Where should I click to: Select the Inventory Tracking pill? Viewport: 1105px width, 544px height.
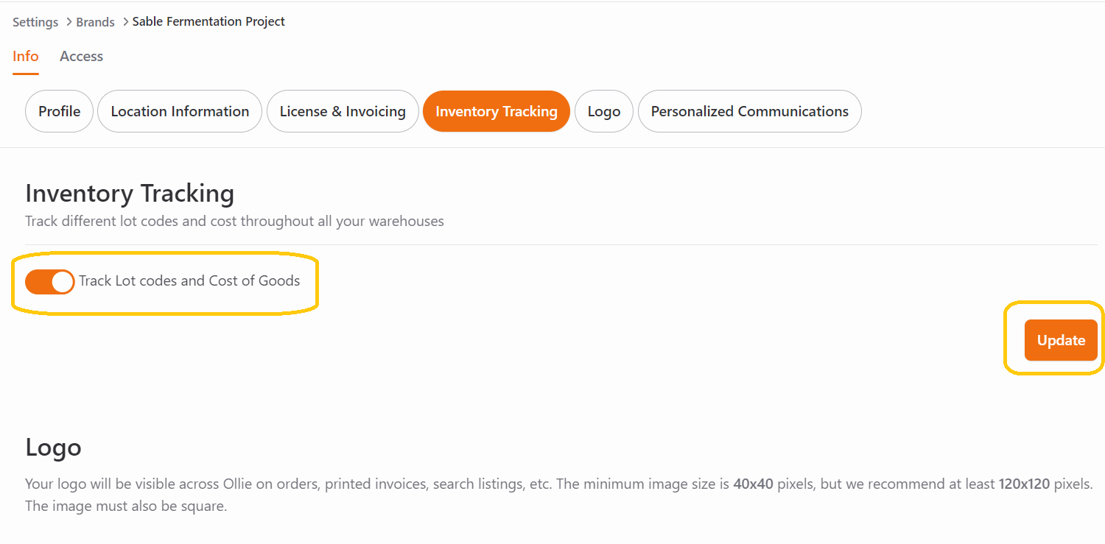point(497,111)
